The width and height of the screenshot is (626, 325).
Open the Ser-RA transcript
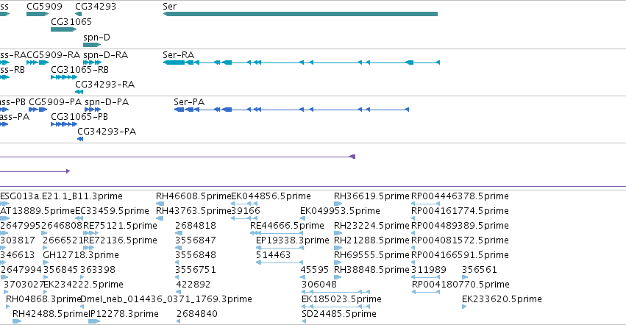pyautogui.click(x=302, y=63)
